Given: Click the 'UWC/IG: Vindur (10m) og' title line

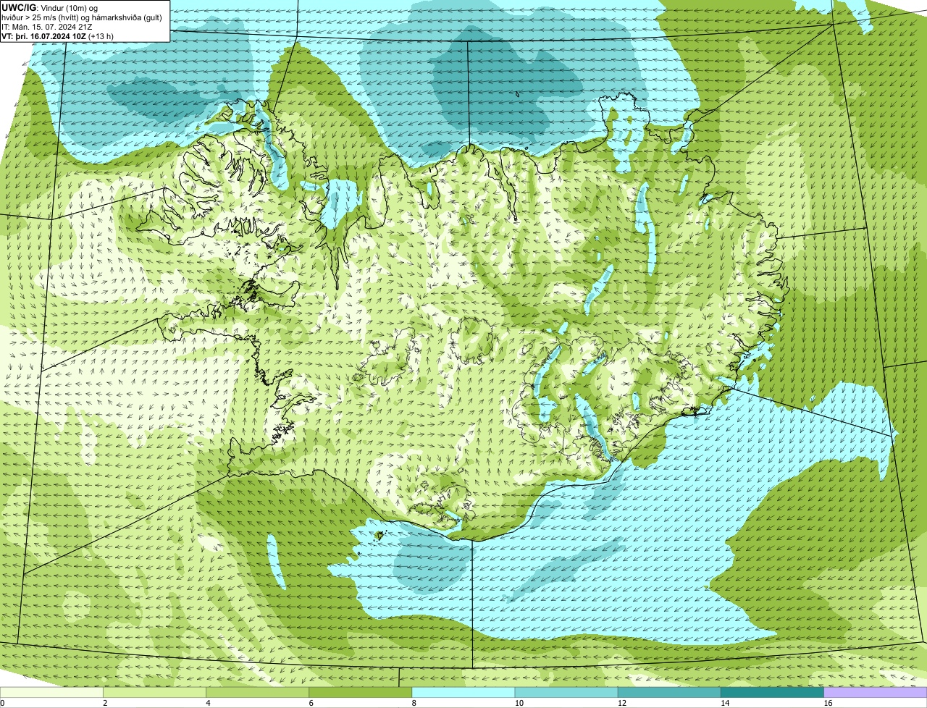Looking at the screenshot, I should click(50, 7).
